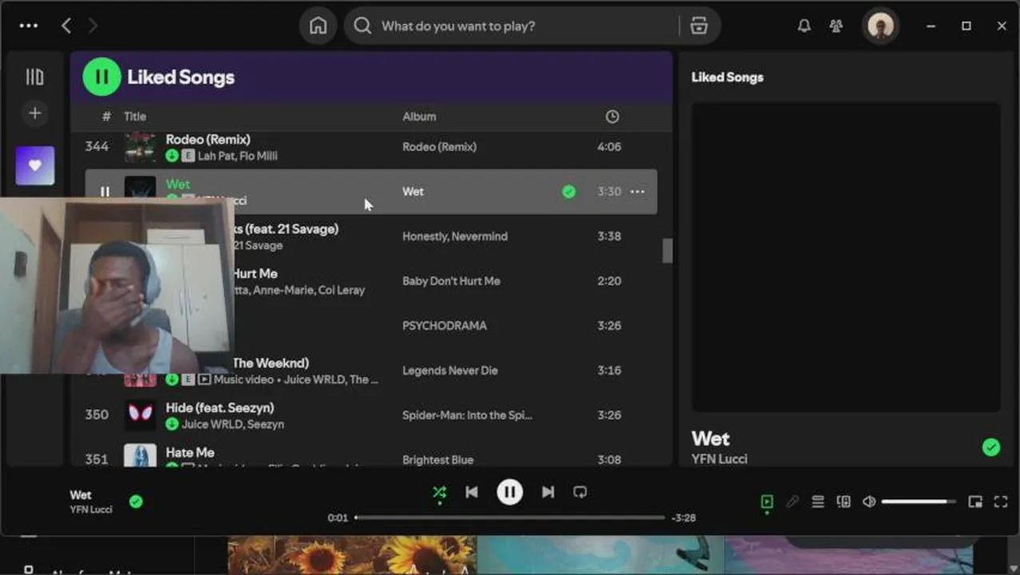Open YFN Lucci in bottom player bar
The height and width of the screenshot is (575, 1020).
coord(91,510)
